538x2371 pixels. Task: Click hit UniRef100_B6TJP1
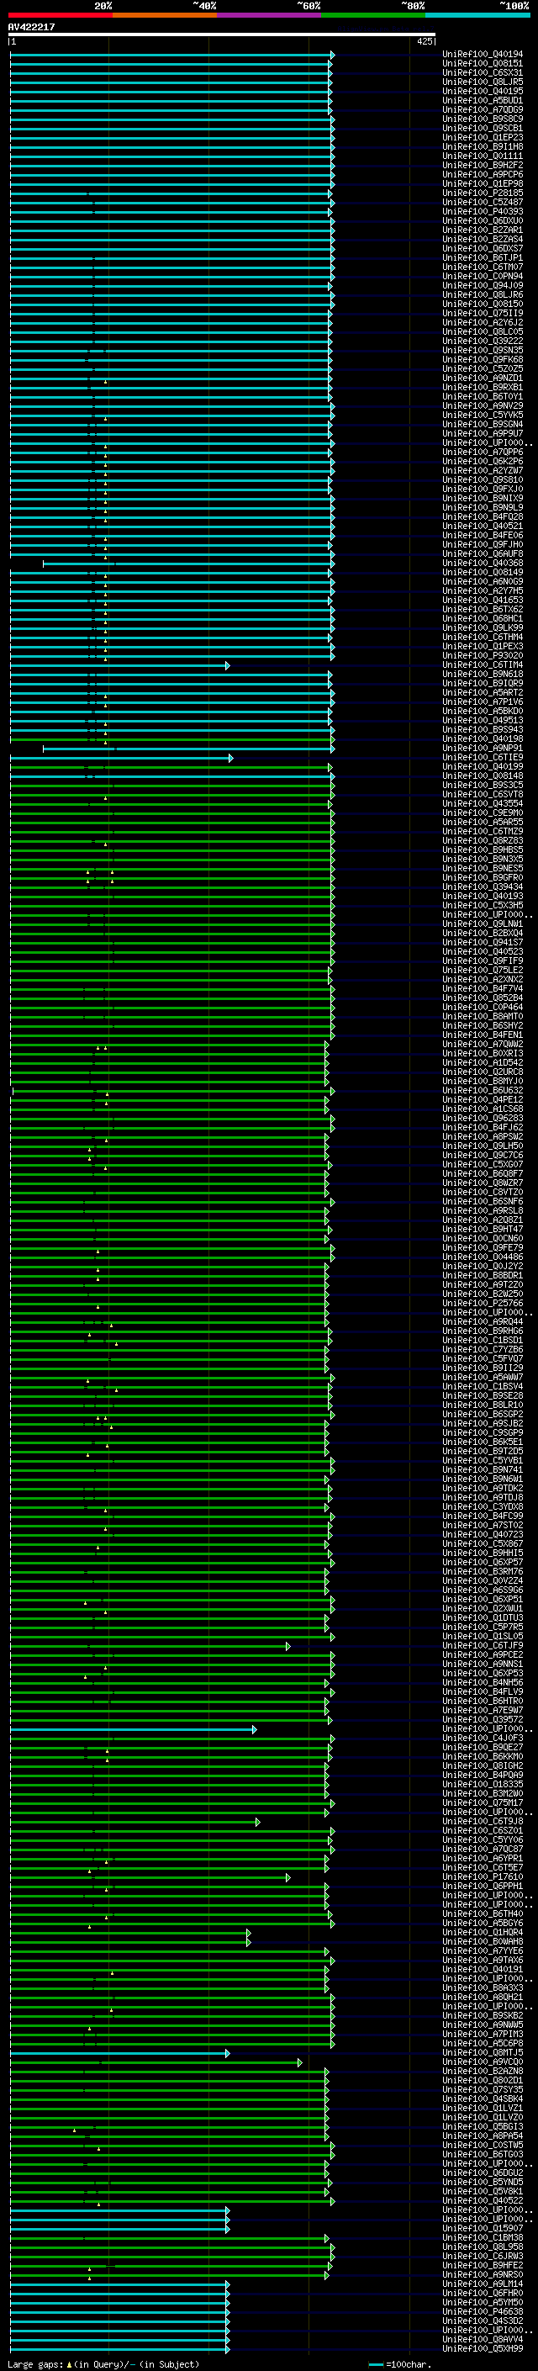[x=483, y=257]
